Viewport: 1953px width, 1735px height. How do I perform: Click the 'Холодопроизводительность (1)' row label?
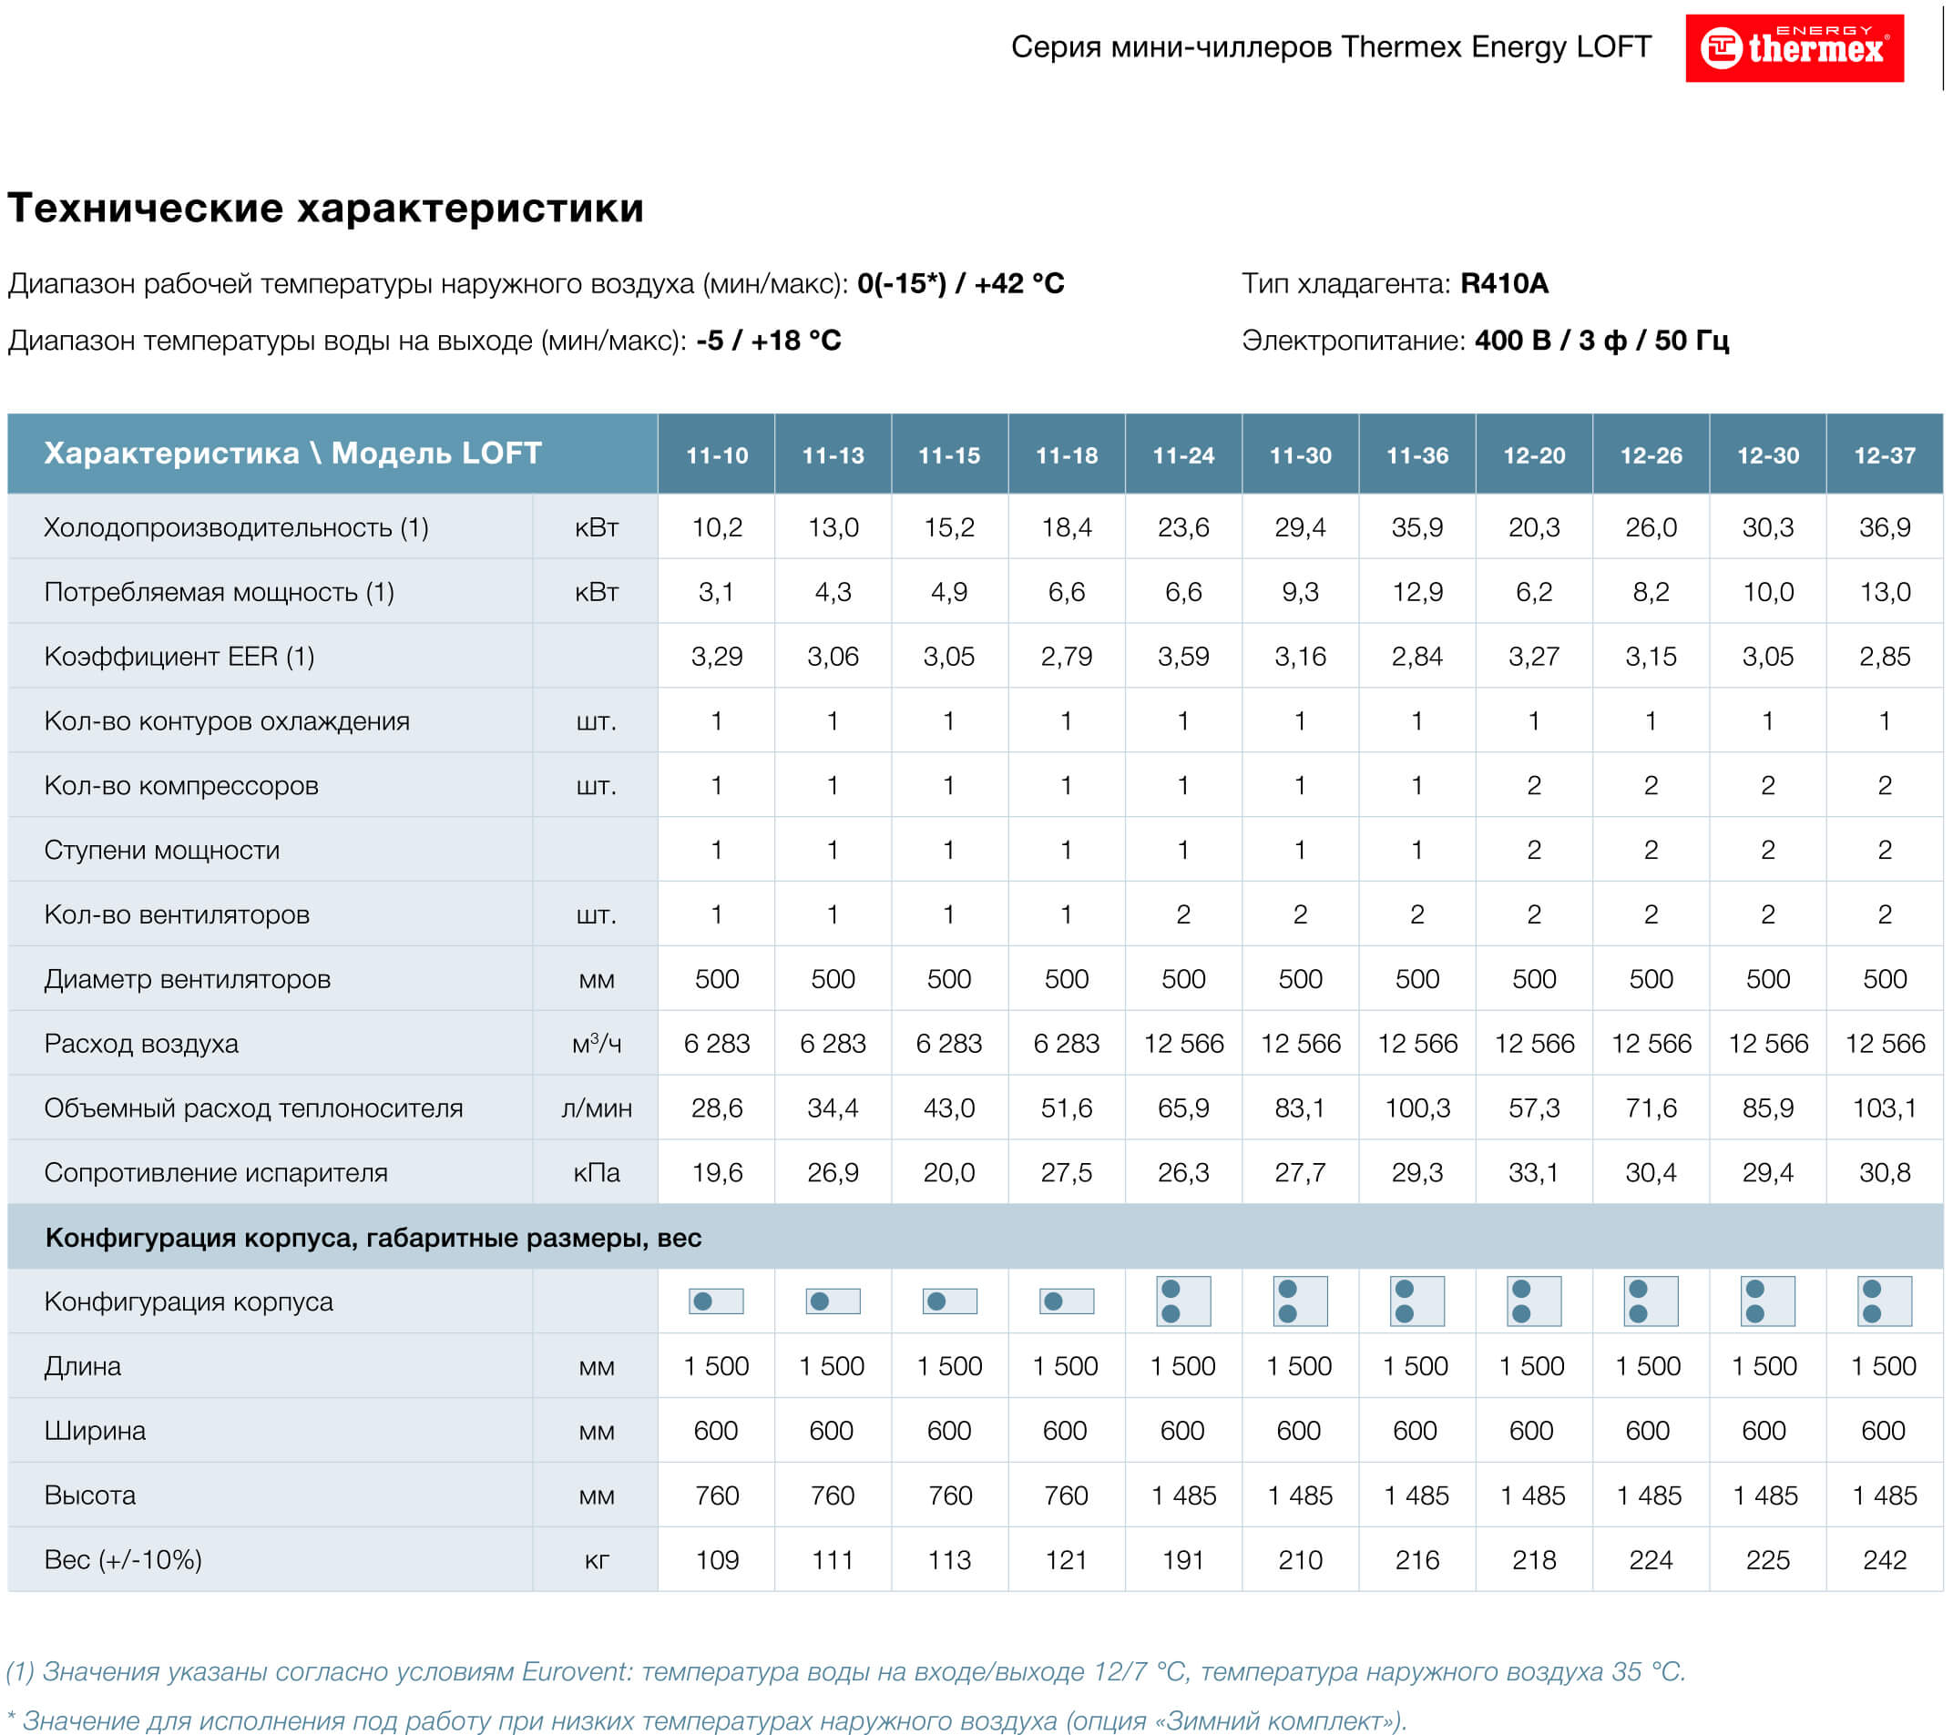[x=236, y=527]
